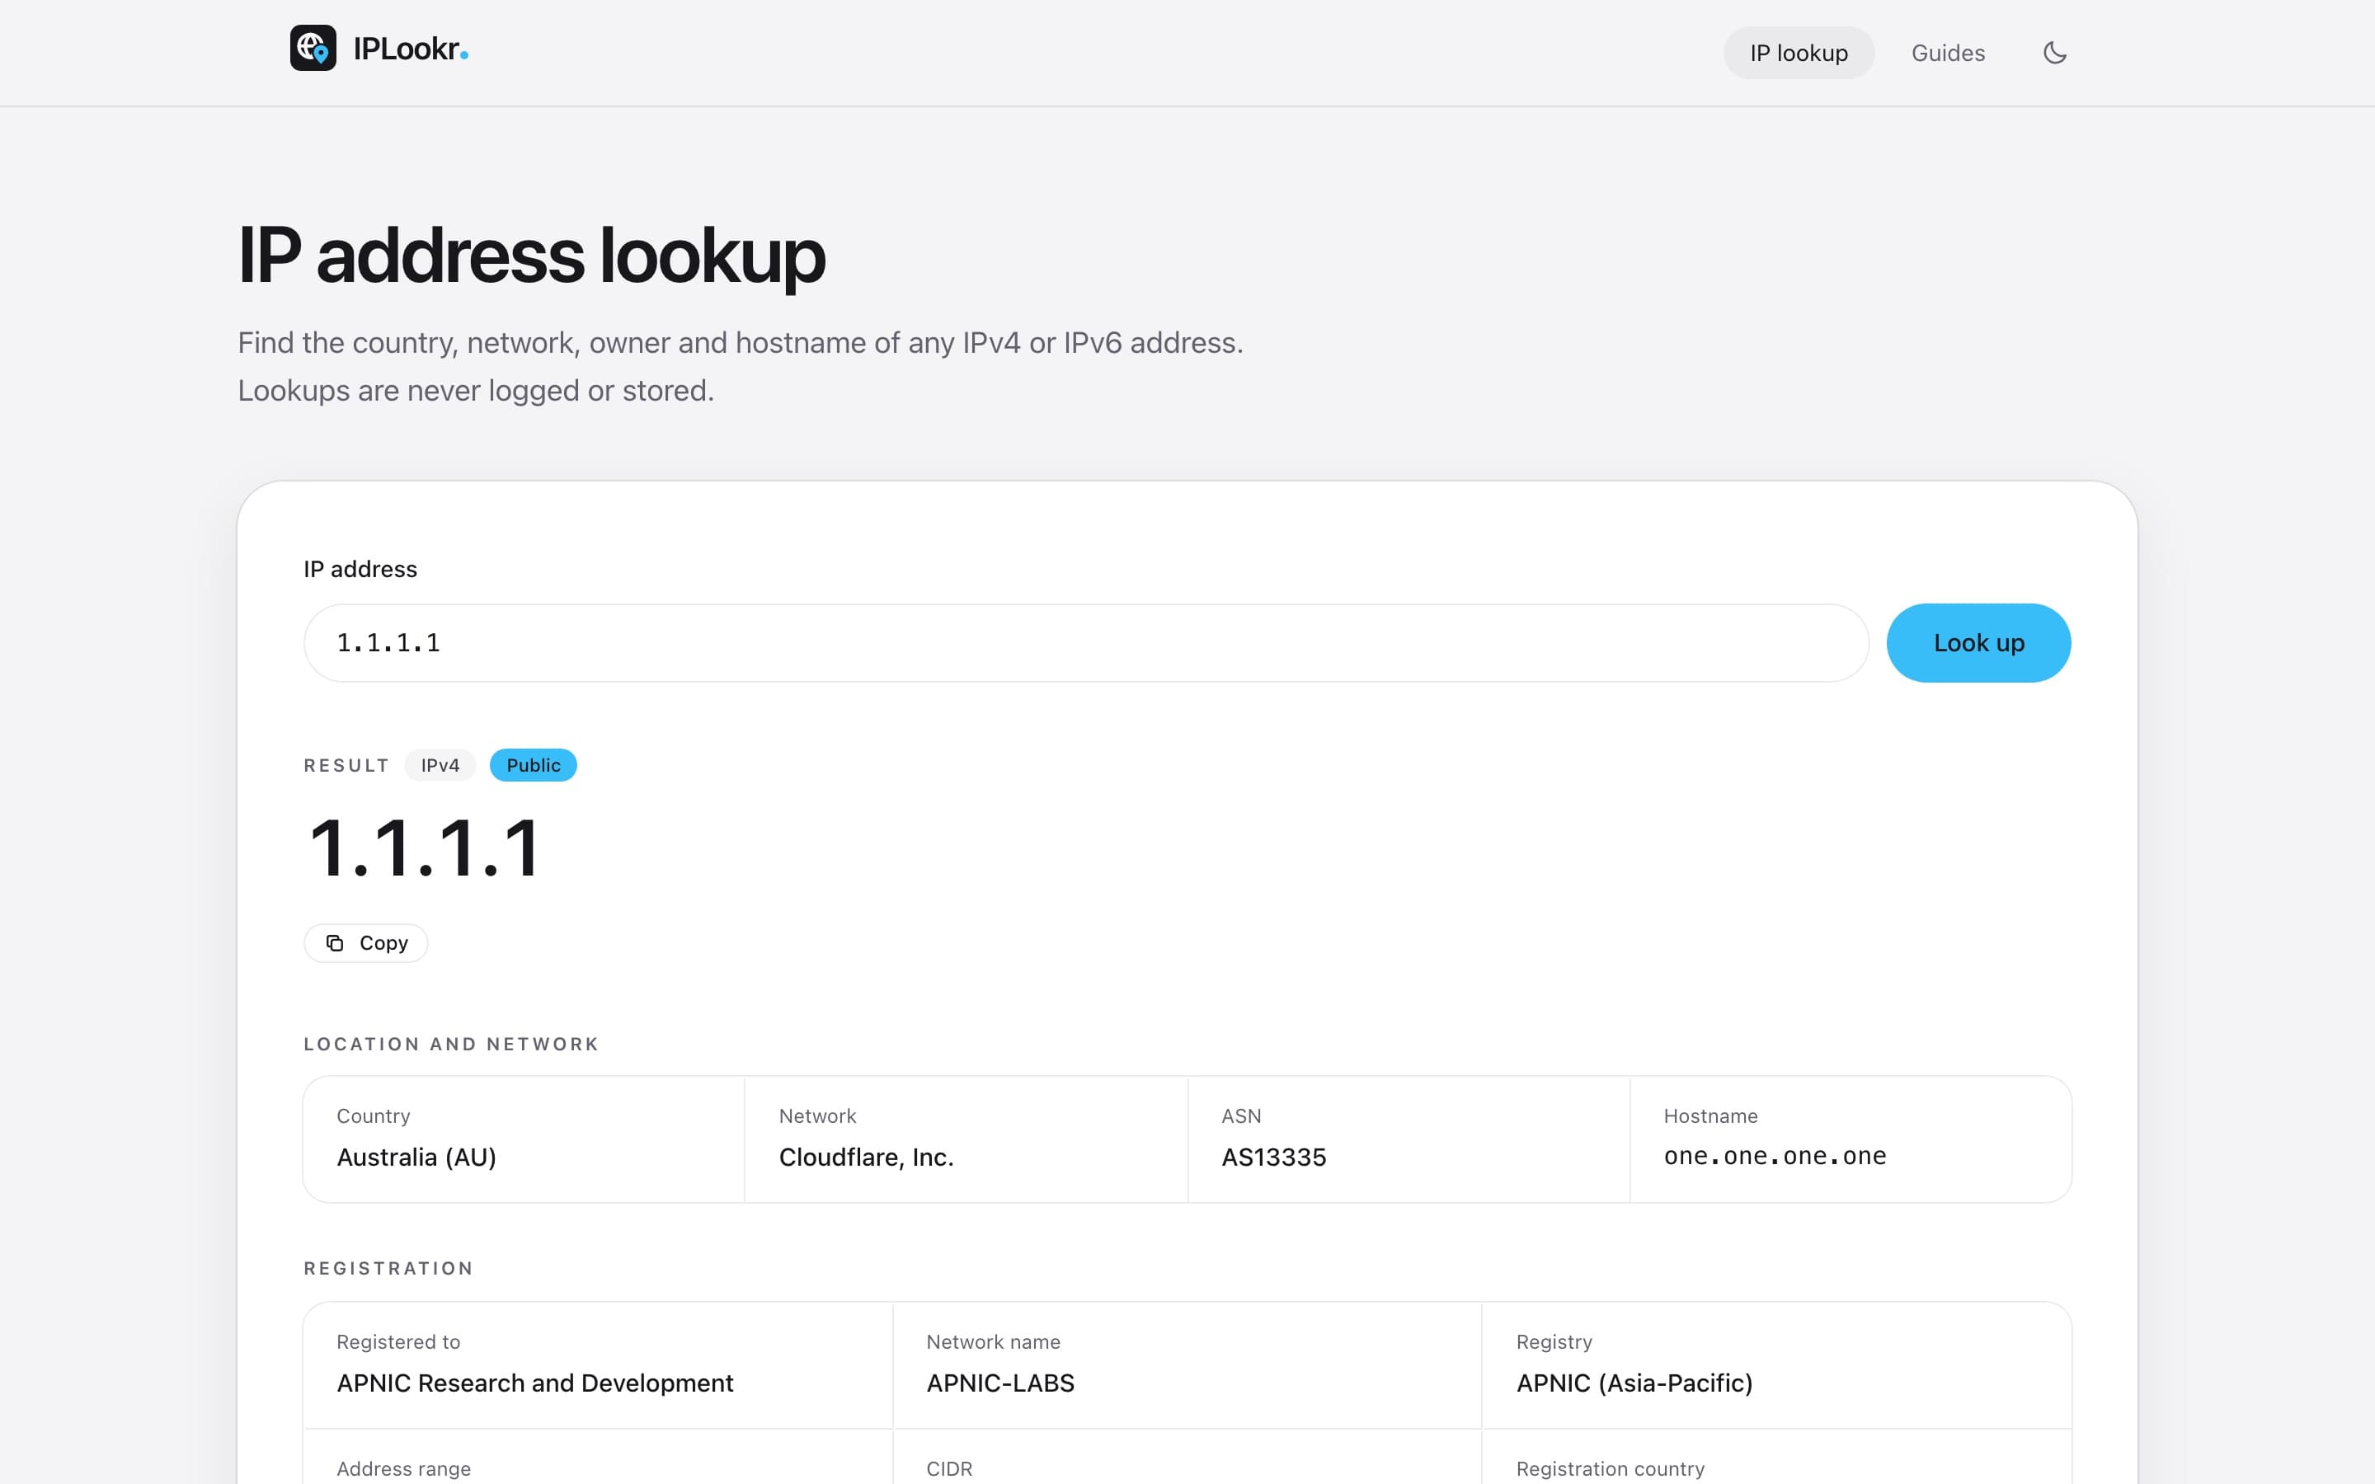Click the Hostname field label
The width and height of the screenshot is (2375, 1484).
pos(1710,1116)
